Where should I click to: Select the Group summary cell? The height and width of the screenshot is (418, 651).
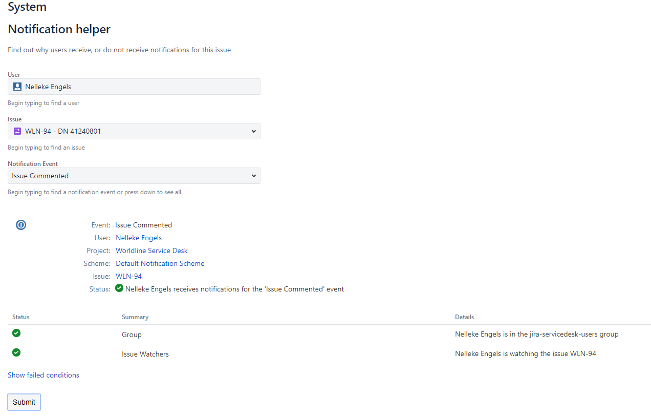click(132, 335)
